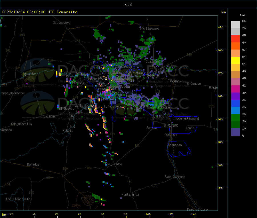257x218 pixels.
Task: Click the timestamp 2025/10/24 06:00:00 UTC Composite
Action: [x=39, y=12]
